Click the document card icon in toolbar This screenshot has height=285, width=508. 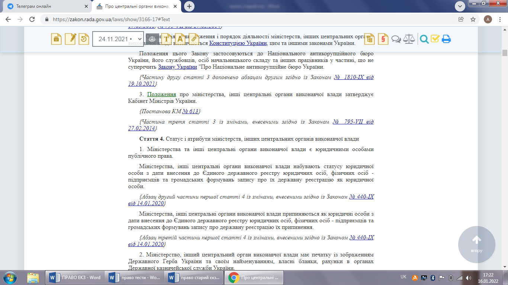[56, 39]
